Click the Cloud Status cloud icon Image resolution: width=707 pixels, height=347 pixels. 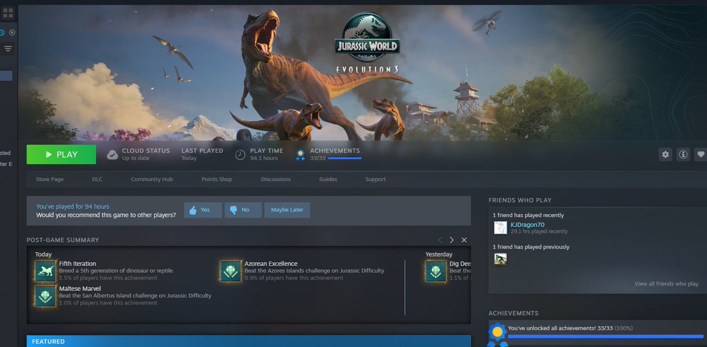[113, 154]
